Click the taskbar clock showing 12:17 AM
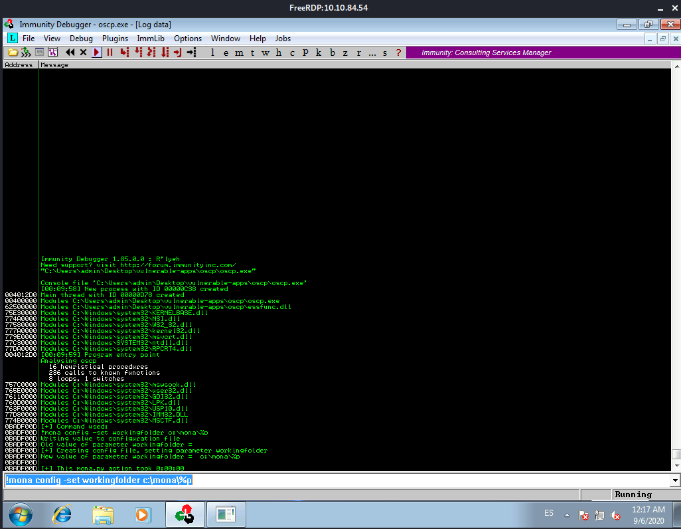This screenshot has height=529, width=681. click(x=648, y=515)
